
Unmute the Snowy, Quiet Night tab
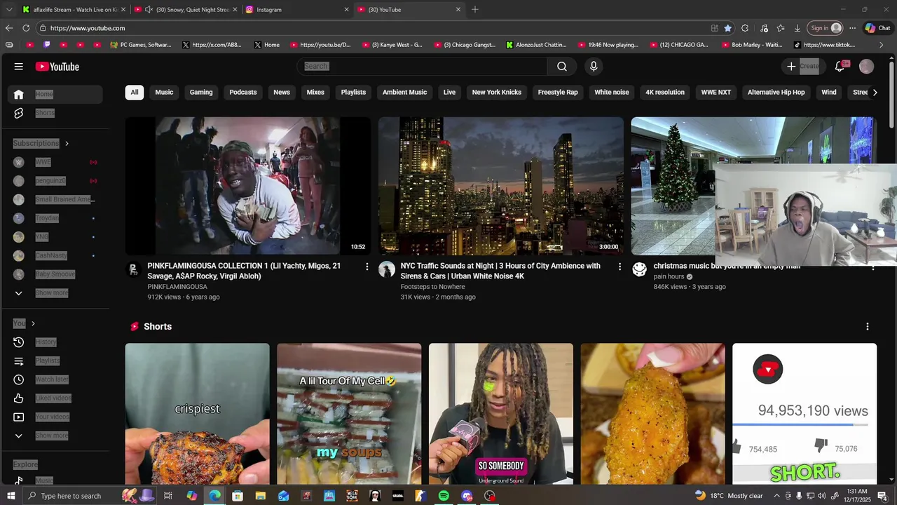point(149,10)
